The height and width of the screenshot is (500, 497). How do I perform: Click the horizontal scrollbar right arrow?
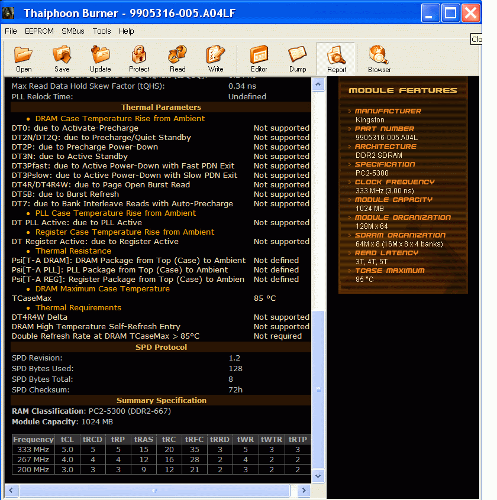304,491
